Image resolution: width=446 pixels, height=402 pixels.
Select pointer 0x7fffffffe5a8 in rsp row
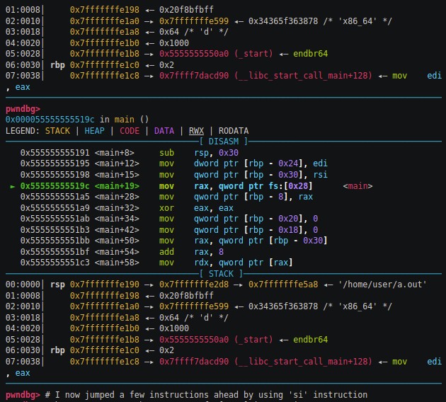click(283, 285)
